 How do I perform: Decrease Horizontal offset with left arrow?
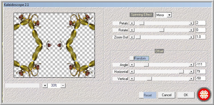[x=132, y=72]
